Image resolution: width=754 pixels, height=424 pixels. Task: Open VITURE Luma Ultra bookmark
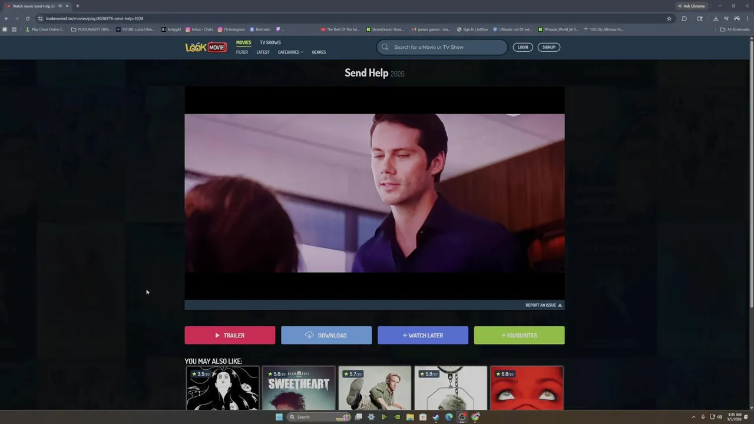(135, 29)
